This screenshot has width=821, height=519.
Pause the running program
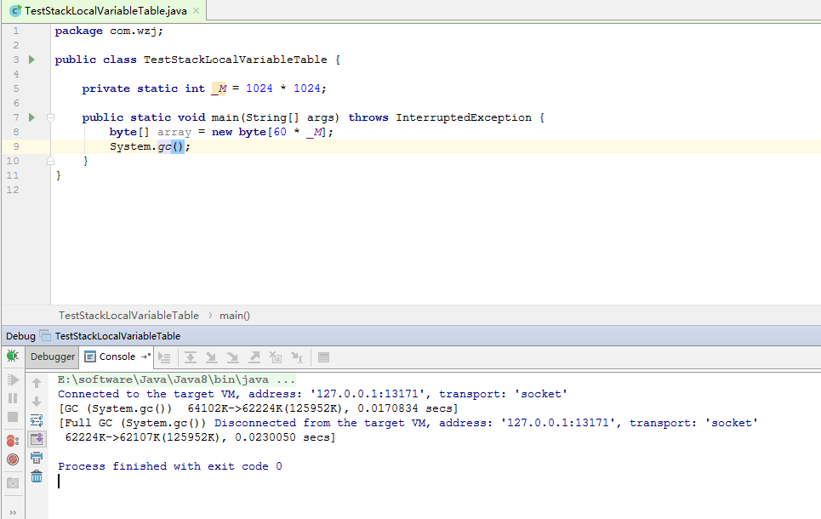pos(13,398)
